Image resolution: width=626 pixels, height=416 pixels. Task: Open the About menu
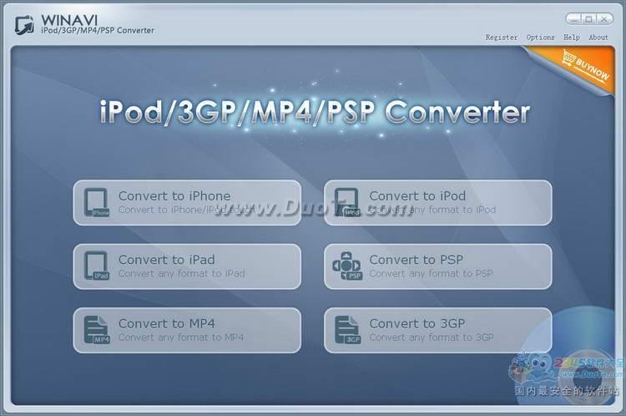[x=598, y=37]
